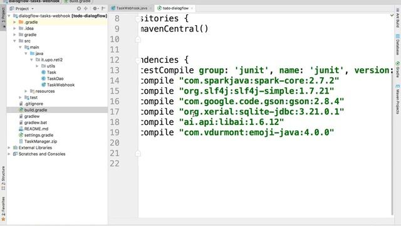Click the Scratches and Consoles icon
Viewport: 401px width, 226px height.
pyautogui.click(x=15, y=154)
